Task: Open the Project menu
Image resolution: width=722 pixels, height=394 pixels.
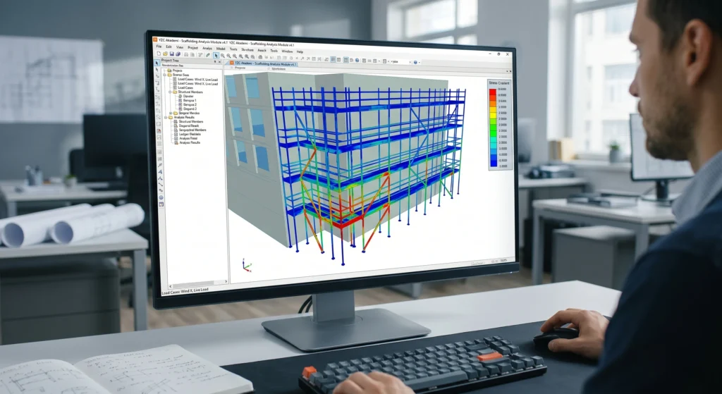Action: 193,47
